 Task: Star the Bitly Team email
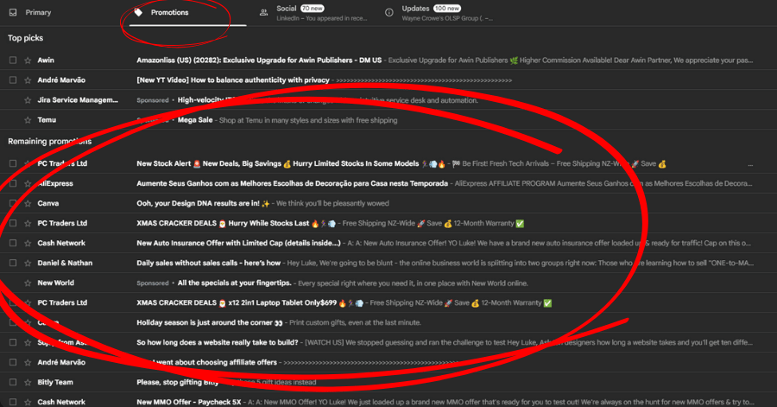pos(28,382)
